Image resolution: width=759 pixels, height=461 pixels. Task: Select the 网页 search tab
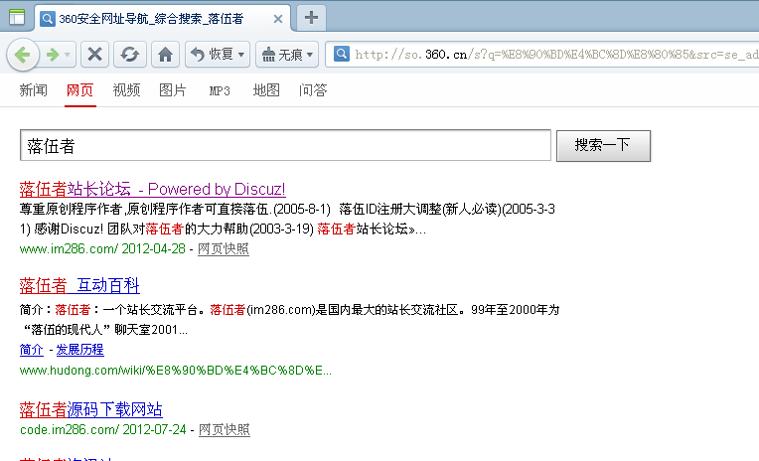79,90
